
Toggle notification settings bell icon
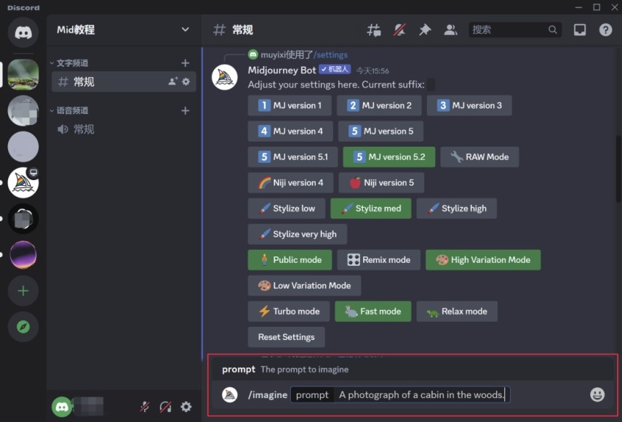point(399,30)
